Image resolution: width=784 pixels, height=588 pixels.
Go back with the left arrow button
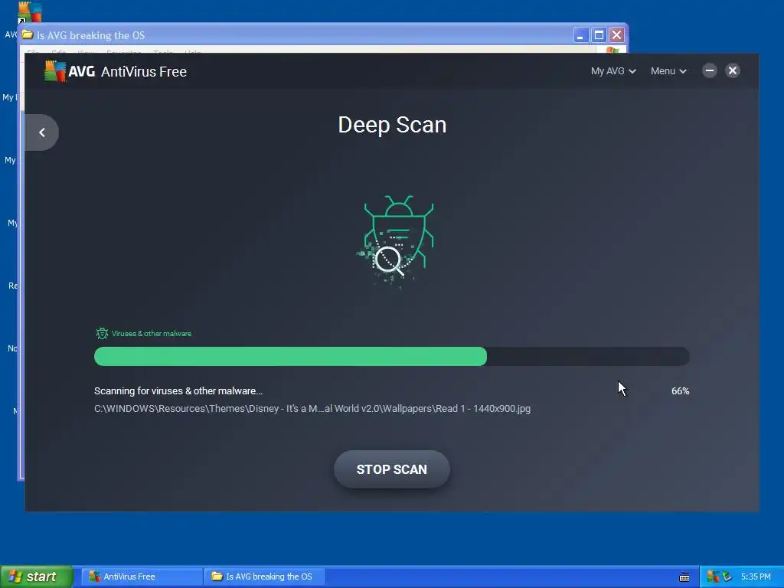[x=41, y=132]
